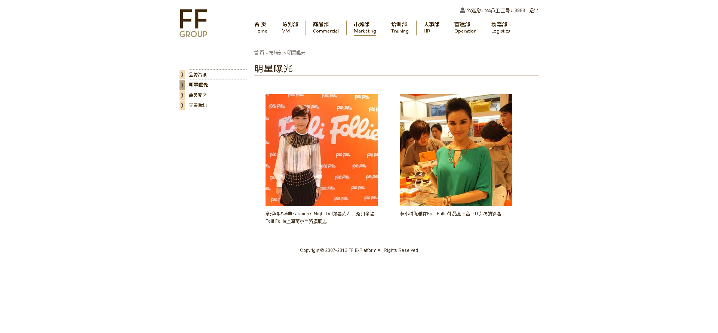
Task: Log out via the 退出 link
Action: (x=534, y=10)
